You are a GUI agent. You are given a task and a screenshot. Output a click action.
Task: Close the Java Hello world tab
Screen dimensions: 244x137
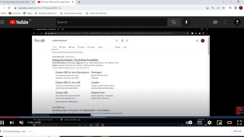(73, 2)
